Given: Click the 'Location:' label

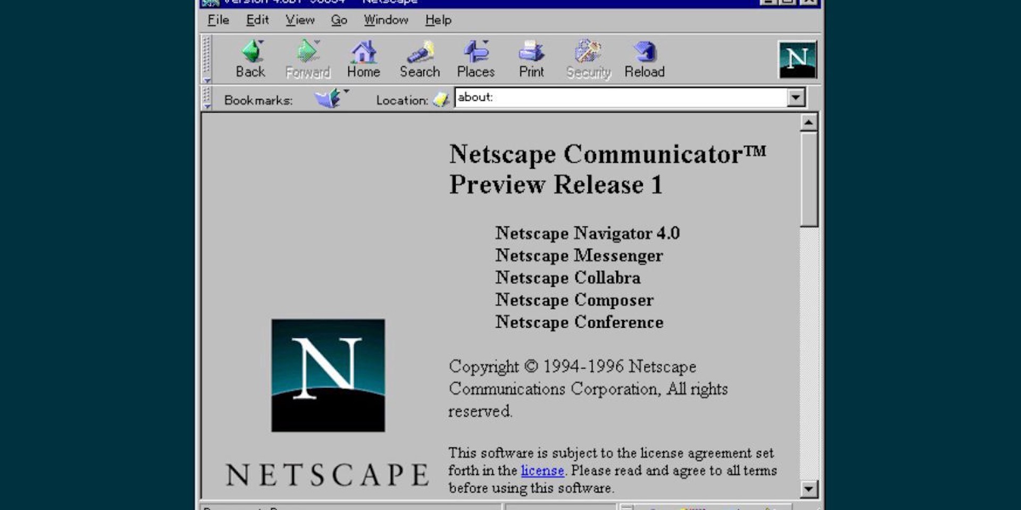Looking at the screenshot, I should 402,100.
